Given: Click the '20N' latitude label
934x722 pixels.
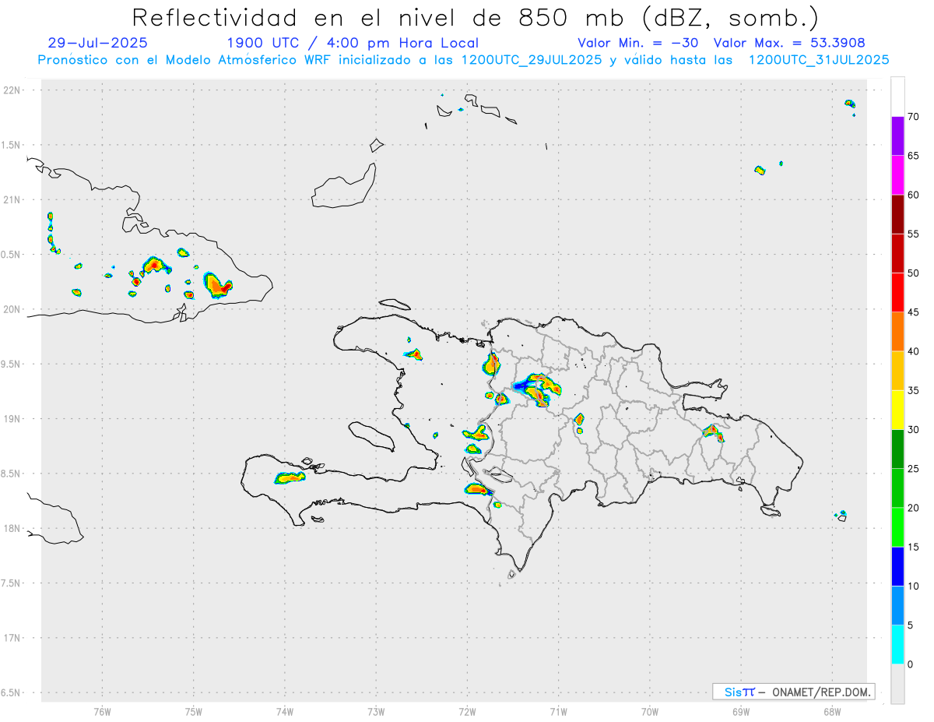Looking at the screenshot, I should 13,309.
